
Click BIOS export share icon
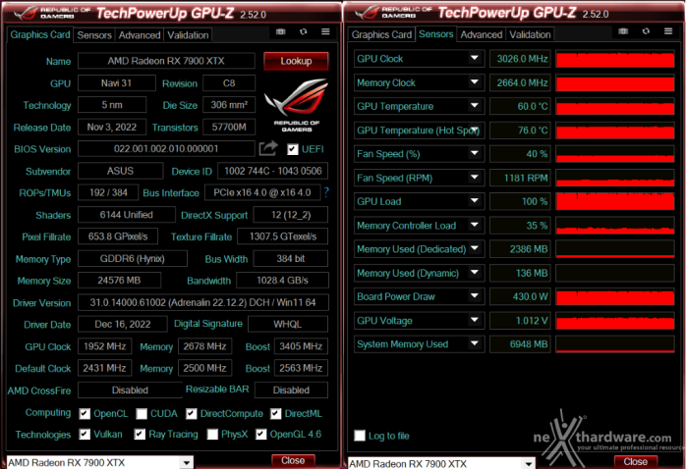(268, 148)
